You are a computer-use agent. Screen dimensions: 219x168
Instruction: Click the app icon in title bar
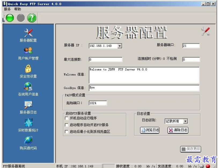pos(5,4)
